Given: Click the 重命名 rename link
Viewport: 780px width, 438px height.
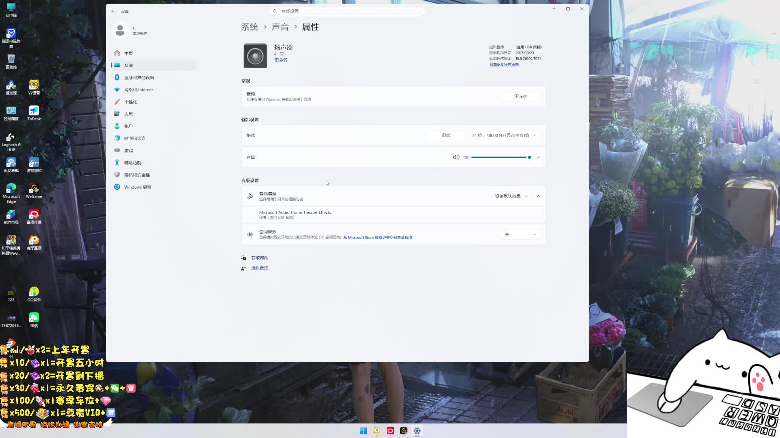Looking at the screenshot, I should click(x=281, y=60).
